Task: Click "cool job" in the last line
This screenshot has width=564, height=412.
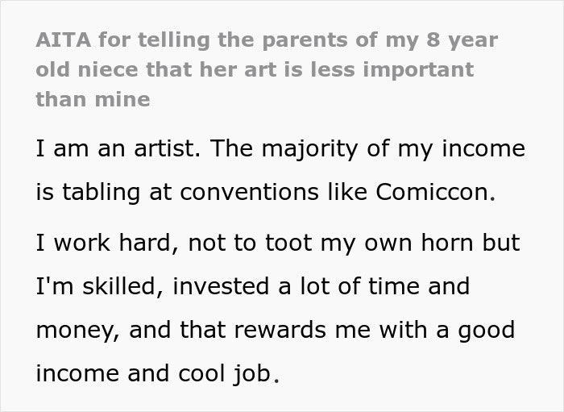Action: [225, 374]
